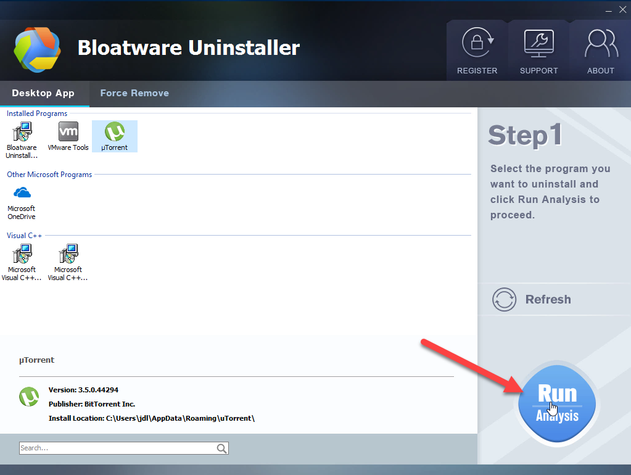Click the µTorrent icon in details panel
631x475 pixels.
pos(29,397)
